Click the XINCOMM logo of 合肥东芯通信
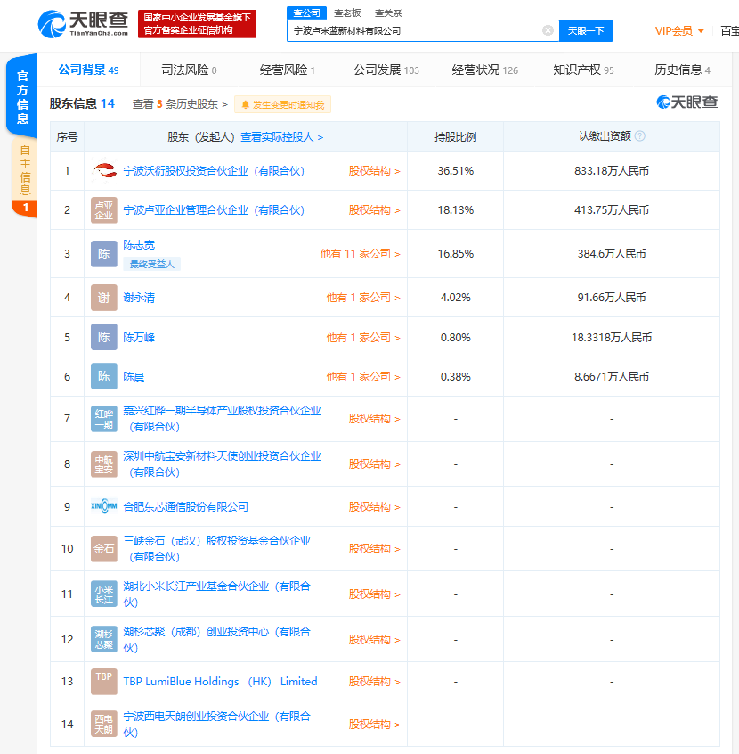Screen dimensions: 739x754 pos(103,505)
